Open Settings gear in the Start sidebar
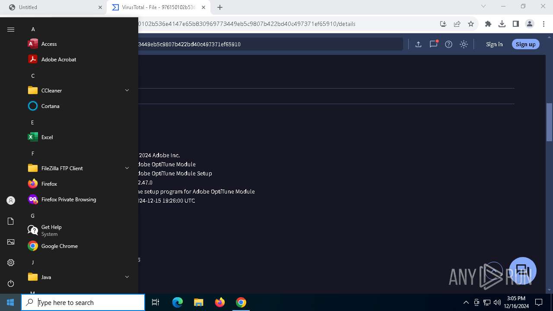Screen dimensions: 553x311 click(x=11, y=263)
